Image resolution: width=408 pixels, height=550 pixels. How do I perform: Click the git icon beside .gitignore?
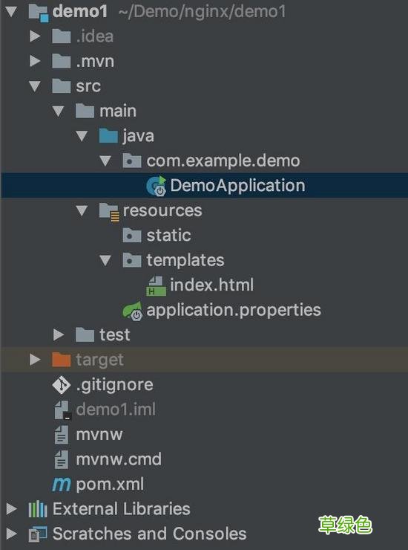[x=62, y=385]
